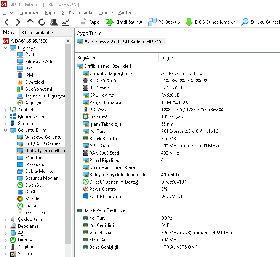Image resolution: width=280 pixels, height=257 pixels.
Task: Expand the Anakart tree node
Action: click(x=5, y=110)
